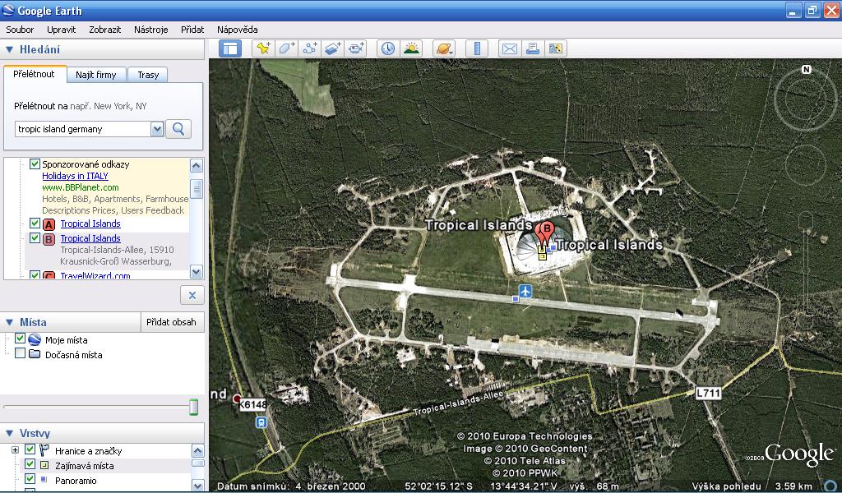Click the red B placemark pin

(547, 233)
